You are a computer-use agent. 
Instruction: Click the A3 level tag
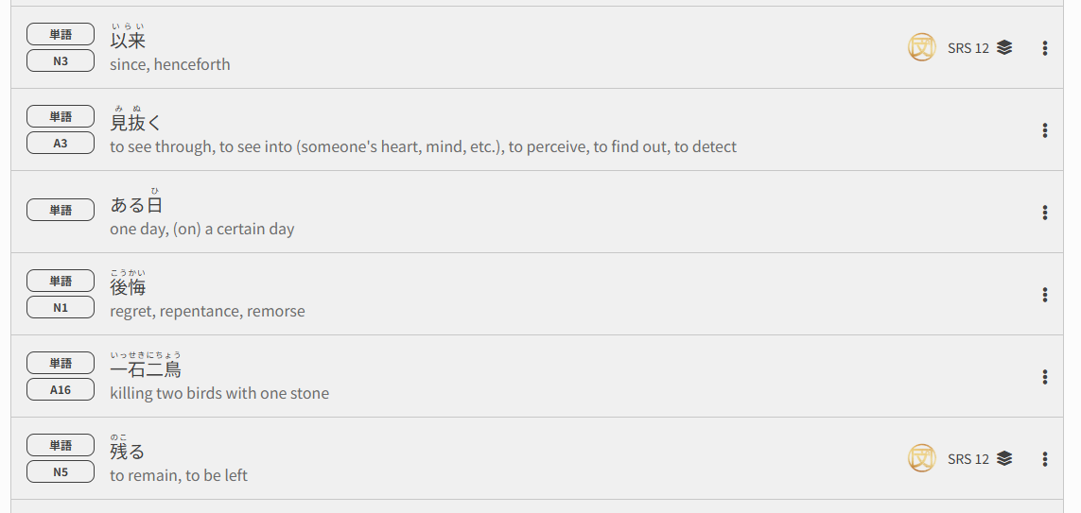click(x=61, y=144)
